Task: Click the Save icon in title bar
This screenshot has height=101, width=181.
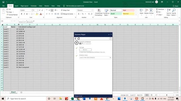Action: [x=3, y=2]
